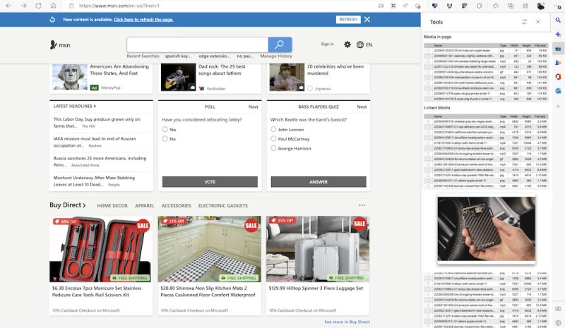Choose John Lennon in the quiz

point(273,129)
